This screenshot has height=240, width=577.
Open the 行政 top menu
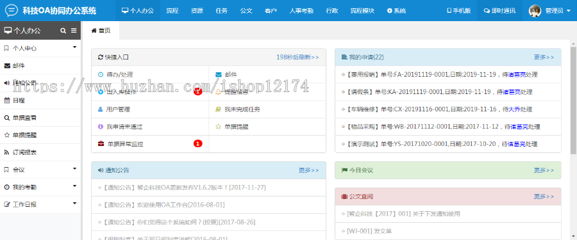click(x=332, y=11)
